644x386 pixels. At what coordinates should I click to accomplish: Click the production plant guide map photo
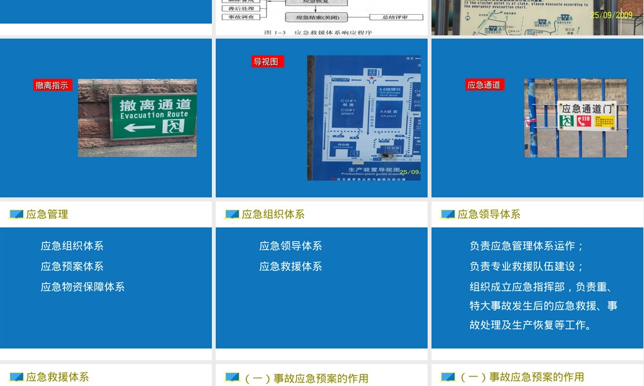pyautogui.click(x=364, y=118)
